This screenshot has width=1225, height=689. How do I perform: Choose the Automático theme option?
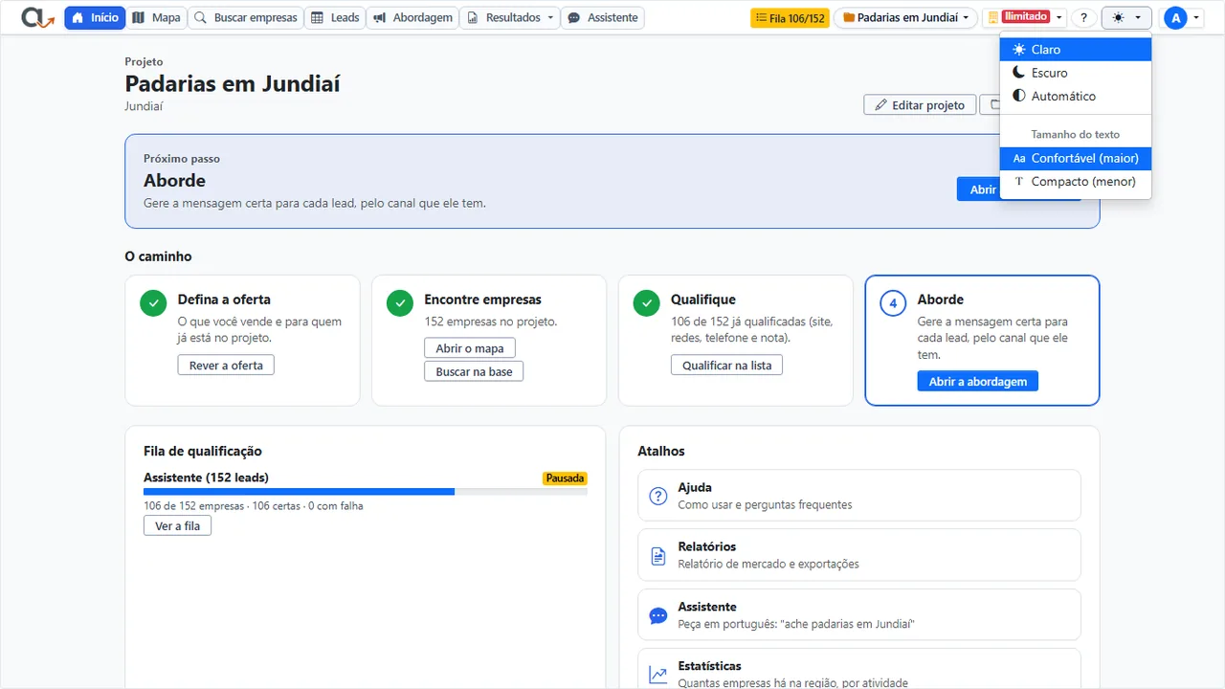click(1076, 96)
